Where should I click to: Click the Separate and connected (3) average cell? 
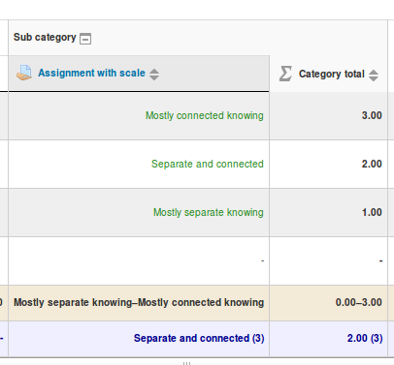(139, 339)
